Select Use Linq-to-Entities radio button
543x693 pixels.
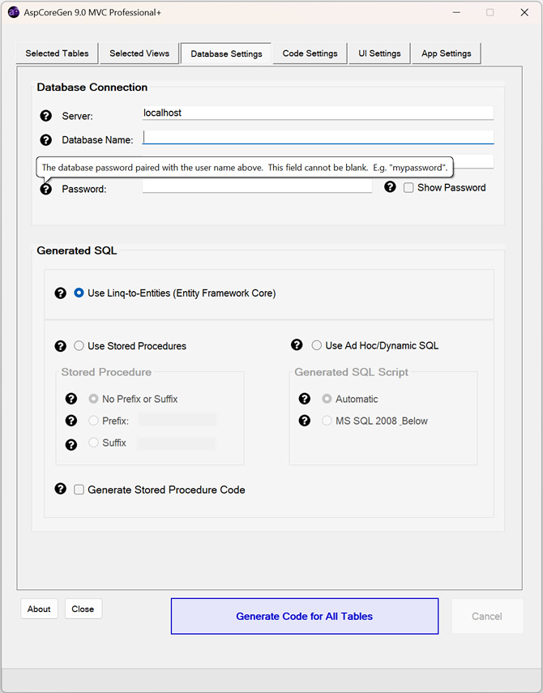tap(79, 293)
